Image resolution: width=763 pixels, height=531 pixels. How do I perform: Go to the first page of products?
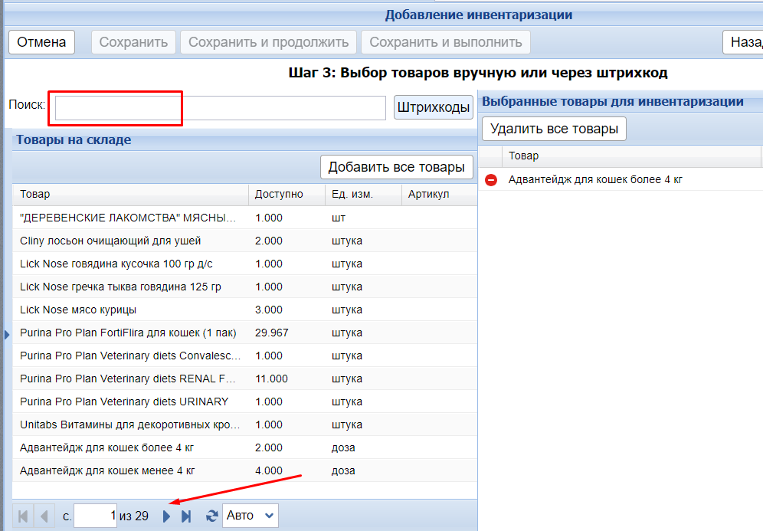(23, 516)
